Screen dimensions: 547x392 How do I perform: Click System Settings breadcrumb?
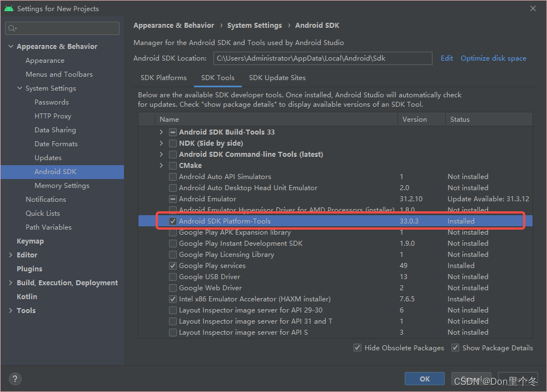tap(254, 26)
